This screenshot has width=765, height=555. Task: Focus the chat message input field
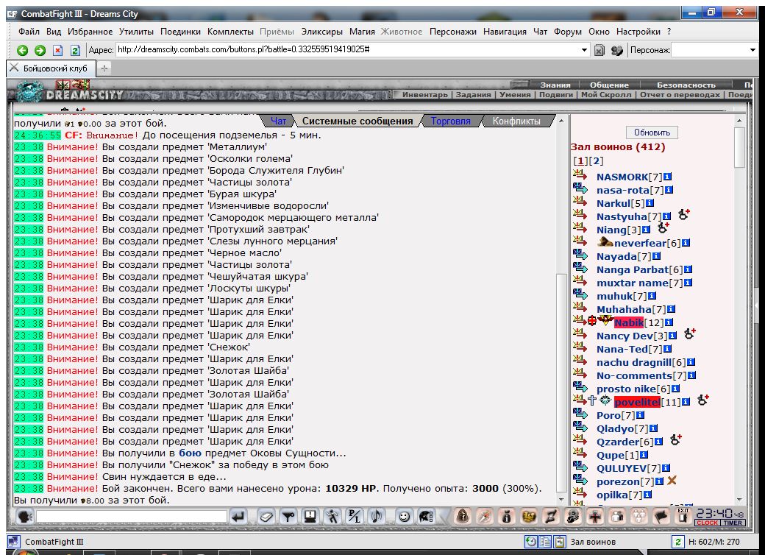(x=131, y=517)
